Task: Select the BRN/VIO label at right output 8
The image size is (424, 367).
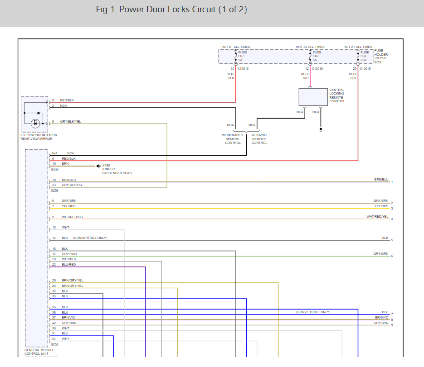Action: click(x=381, y=317)
